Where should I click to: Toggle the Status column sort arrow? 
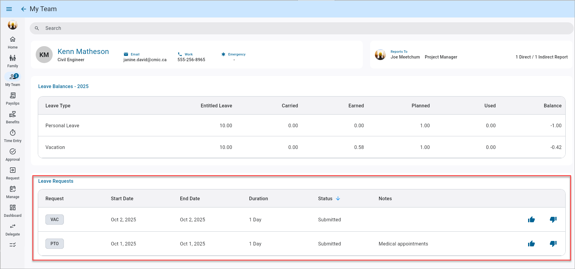pyautogui.click(x=338, y=198)
